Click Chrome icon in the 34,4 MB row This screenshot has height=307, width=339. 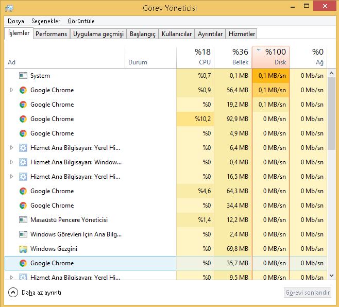(23, 206)
